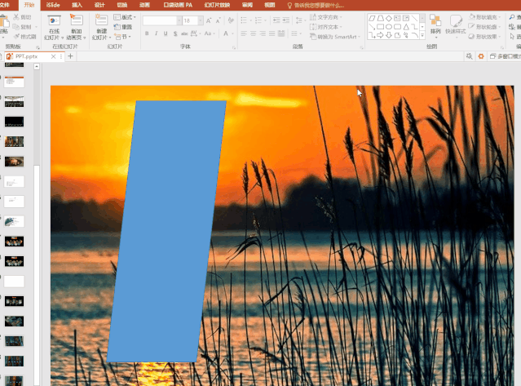Toggle bold formatting (B)

(147, 33)
